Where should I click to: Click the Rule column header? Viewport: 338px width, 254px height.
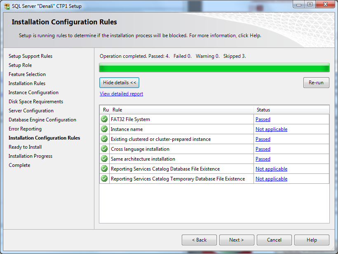[x=181, y=110]
